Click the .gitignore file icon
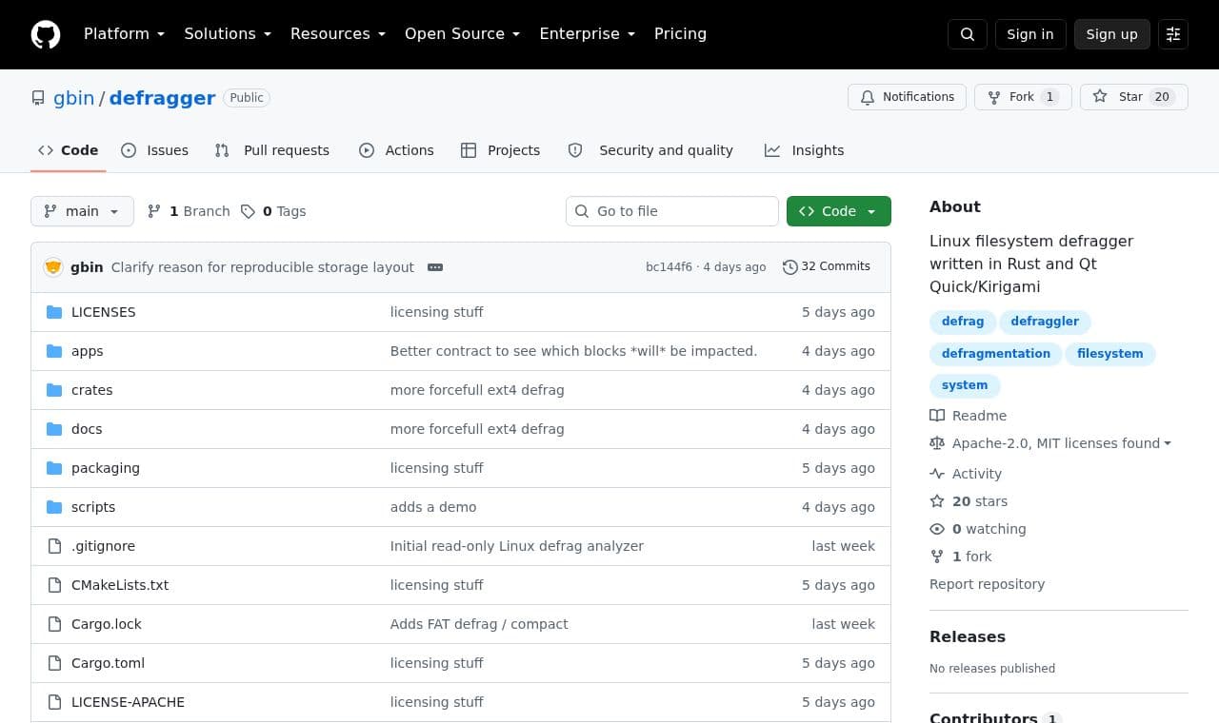Viewport: 1219px width, 723px height. (54, 546)
